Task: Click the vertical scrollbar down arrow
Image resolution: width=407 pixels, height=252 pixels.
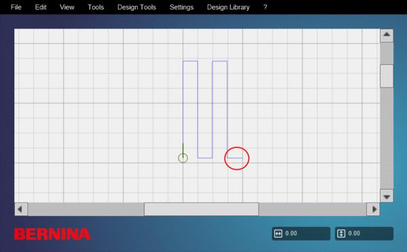Action: 387,196
